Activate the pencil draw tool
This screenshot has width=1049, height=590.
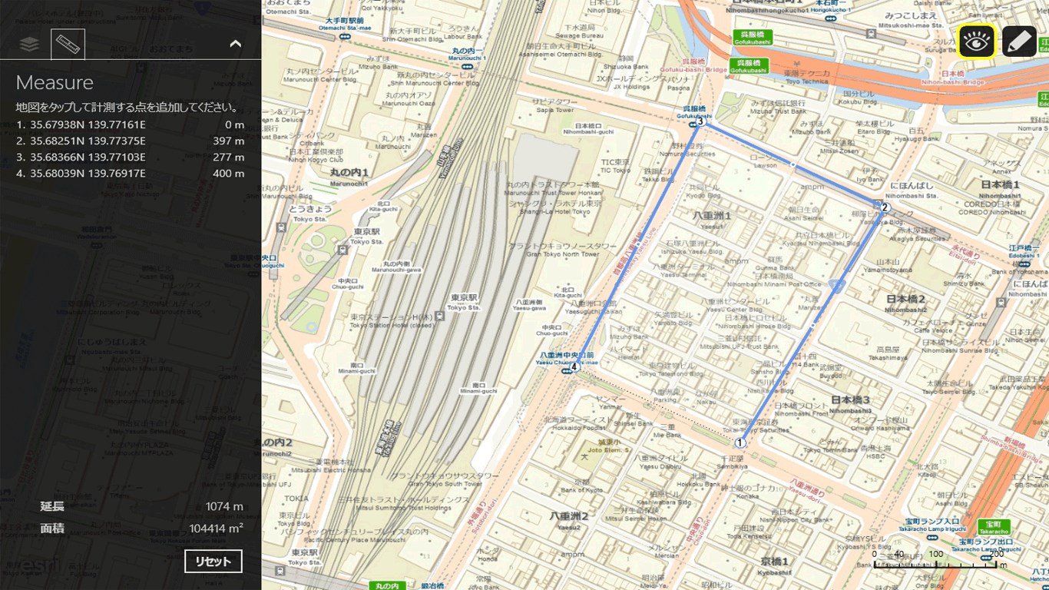click(1019, 41)
